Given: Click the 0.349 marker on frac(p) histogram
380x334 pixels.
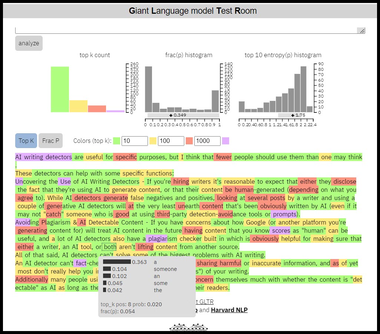Looking at the screenshot, I should pos(178,115).
